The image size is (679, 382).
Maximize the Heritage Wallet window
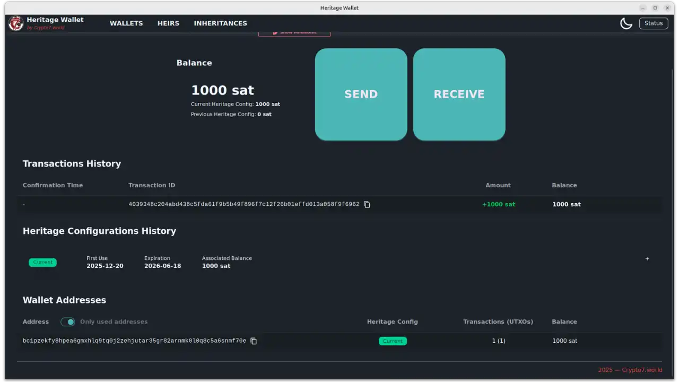click(655, 8)
